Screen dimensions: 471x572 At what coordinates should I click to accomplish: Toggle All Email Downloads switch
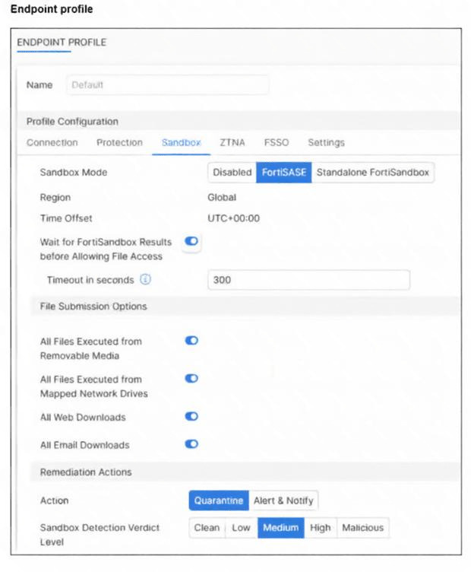pos(191,444)
